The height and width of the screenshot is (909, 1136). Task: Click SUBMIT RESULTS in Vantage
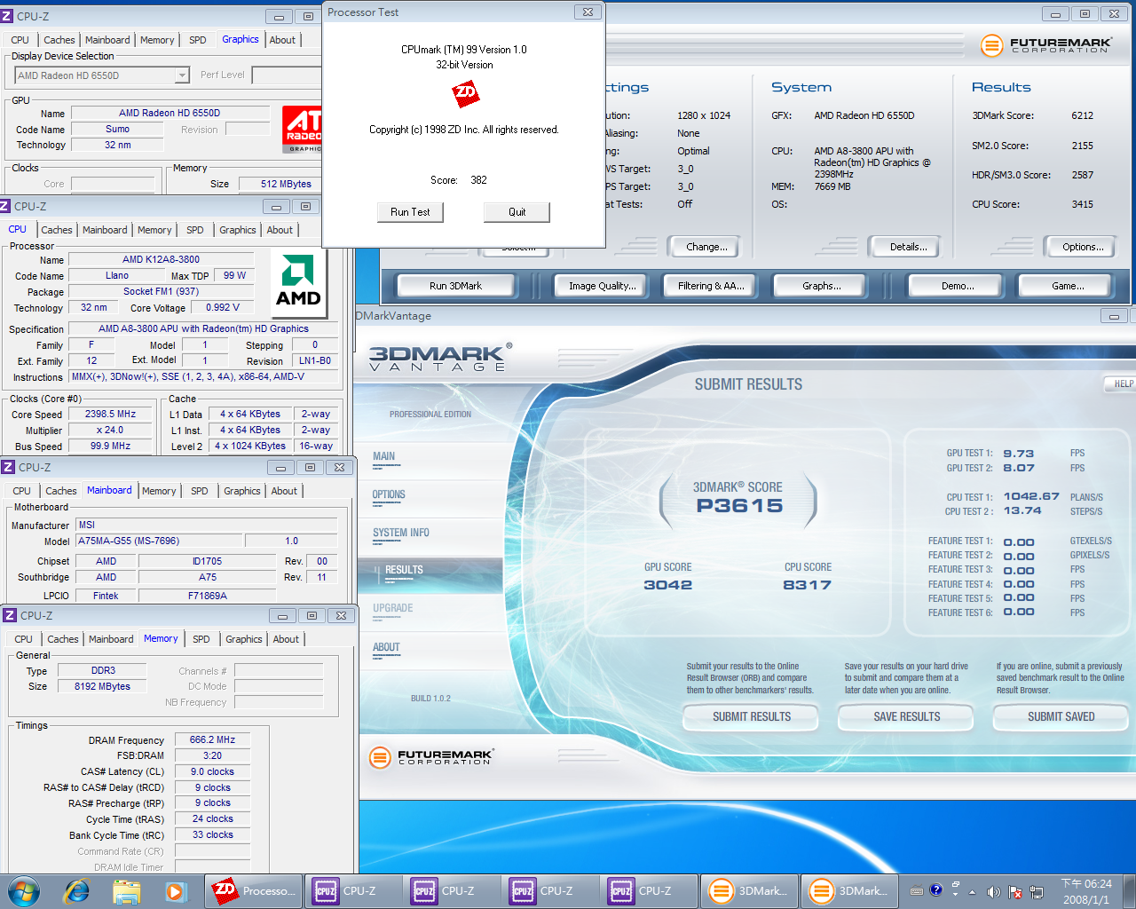752,716
